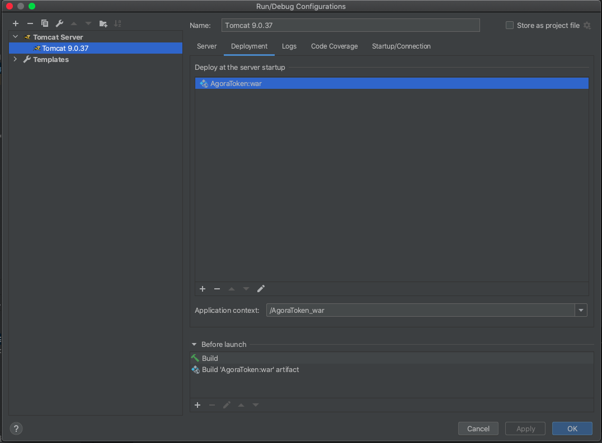The width and height of the screenshot is (602, 443).
Task: Move the configuration down in the list
Action: 88,24
